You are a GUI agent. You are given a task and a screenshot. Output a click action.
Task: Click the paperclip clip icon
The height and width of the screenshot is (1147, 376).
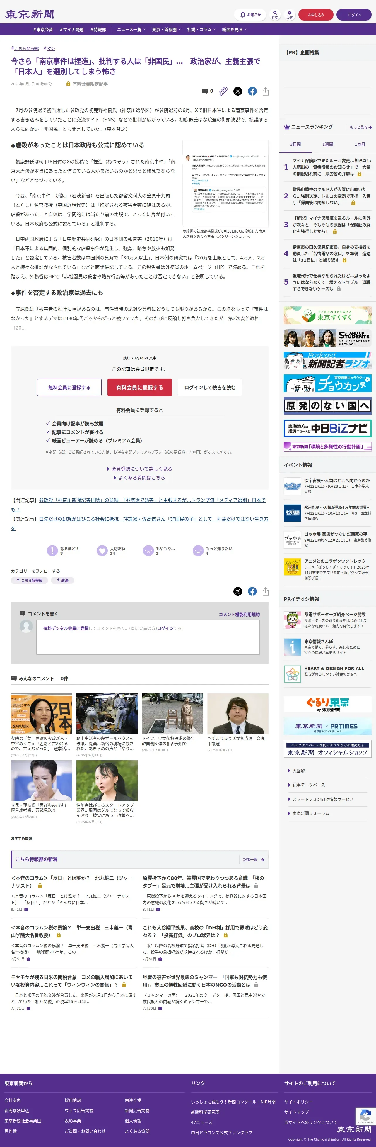(x=223, y=91)
